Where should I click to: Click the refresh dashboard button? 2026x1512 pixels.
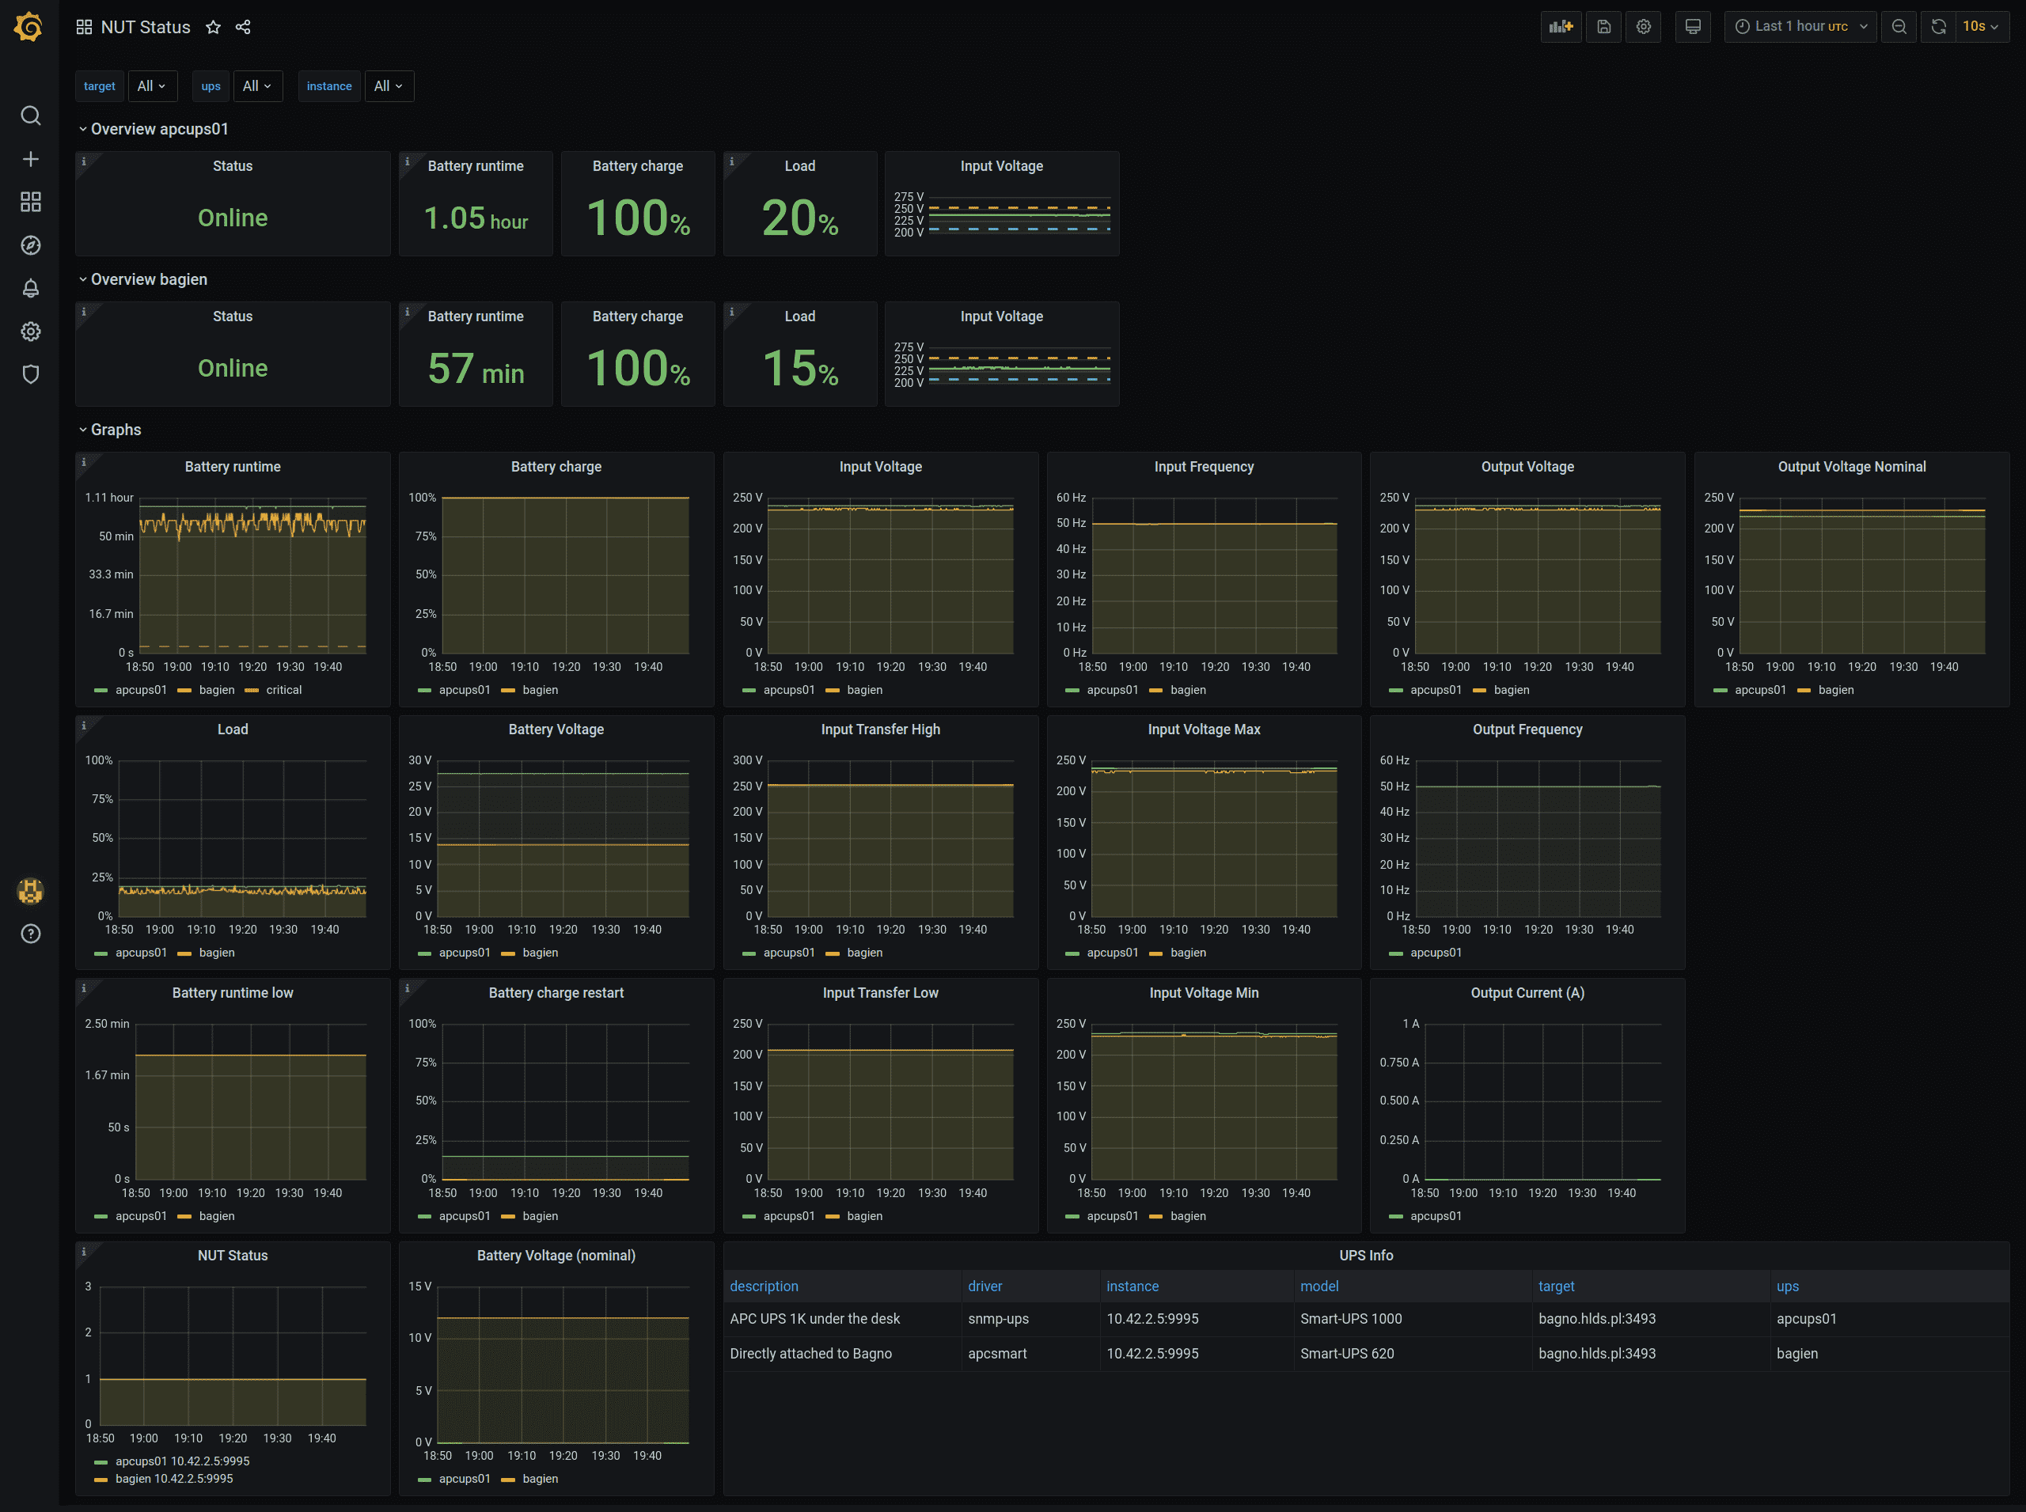click(1938, 27)
